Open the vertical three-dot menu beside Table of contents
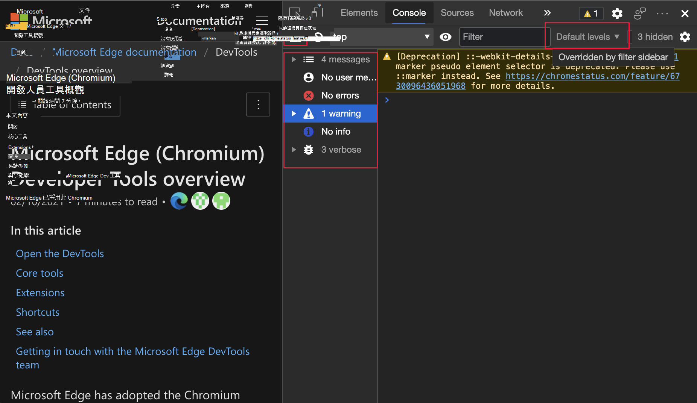The height and width of the screenshot is (403, 697). pos(258,105)
